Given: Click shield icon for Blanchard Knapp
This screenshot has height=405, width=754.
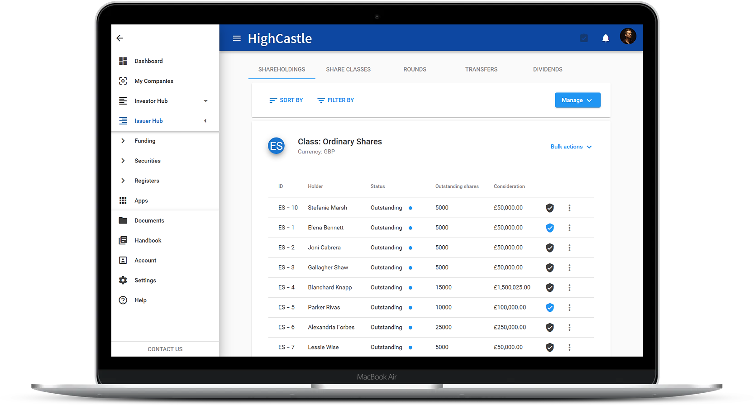Looking at the screenshot, I should point(550,287).
